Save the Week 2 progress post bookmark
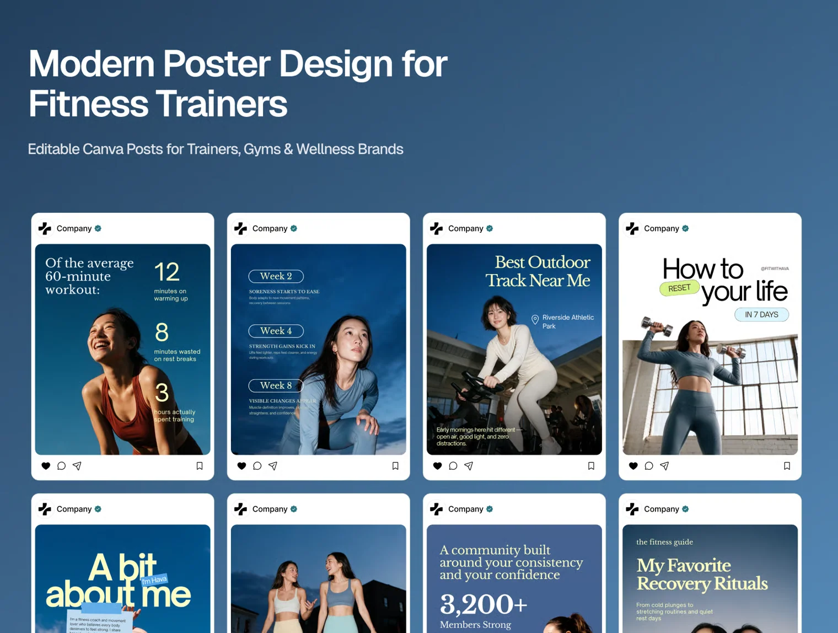This screenshot has height=633, width=838. pos(395,466)
